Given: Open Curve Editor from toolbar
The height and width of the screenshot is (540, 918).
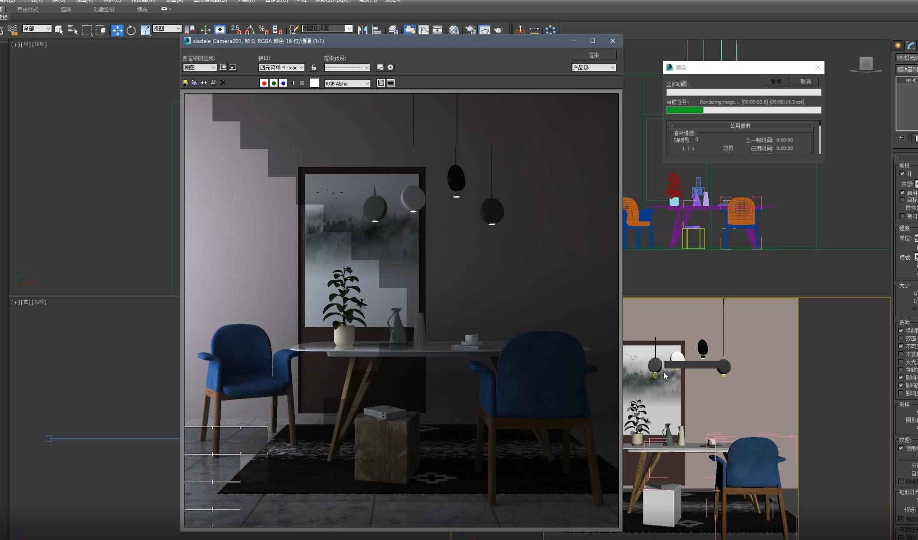Looking at the screenshot, I should tap(423, 30).
